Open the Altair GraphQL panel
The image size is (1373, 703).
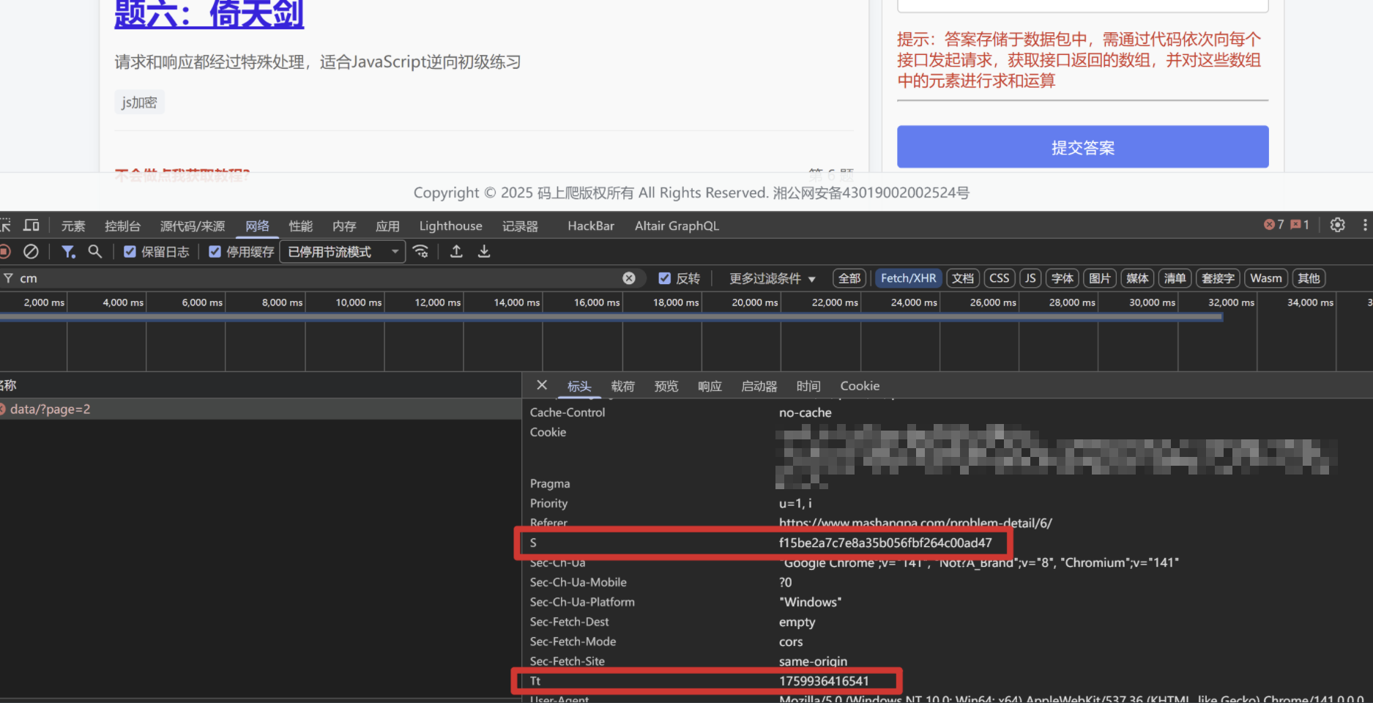(677, 226)
